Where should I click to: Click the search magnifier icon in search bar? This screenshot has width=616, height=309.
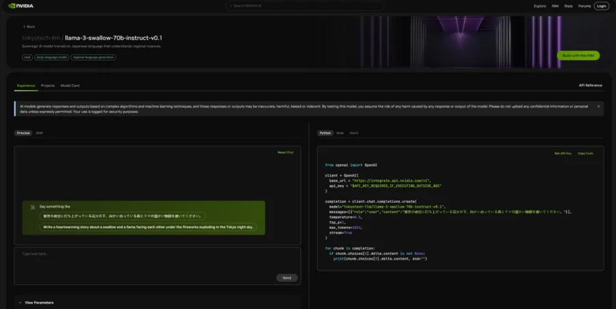[x=231, y=6]
